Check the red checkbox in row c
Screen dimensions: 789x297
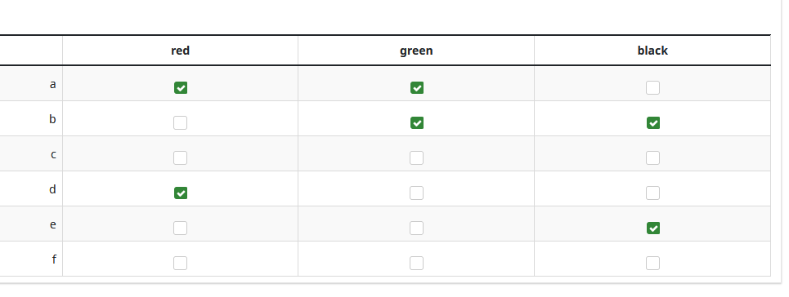(180, 157)
